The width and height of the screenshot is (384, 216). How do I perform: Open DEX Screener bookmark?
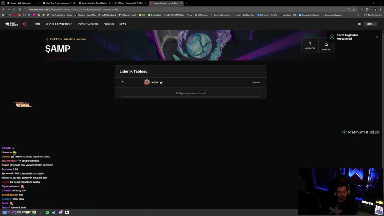tap(201, 15)
